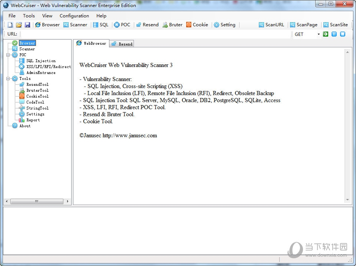Select About in the tree
The image size is (356, 266).
(25, 126)
